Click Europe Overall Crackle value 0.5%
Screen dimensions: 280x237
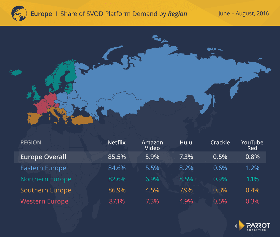[220, 157]
